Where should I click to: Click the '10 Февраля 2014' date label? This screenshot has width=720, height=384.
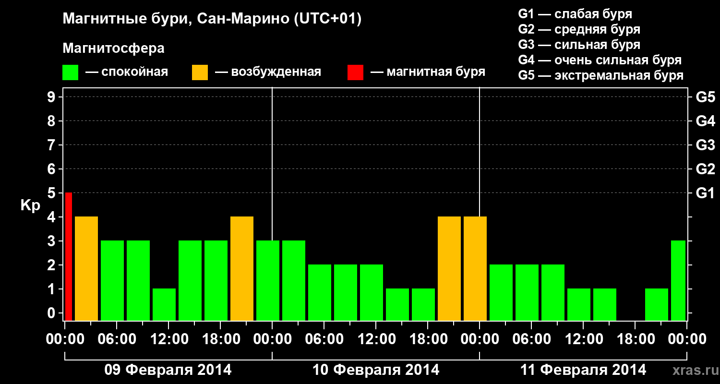(x=376, y=370)
